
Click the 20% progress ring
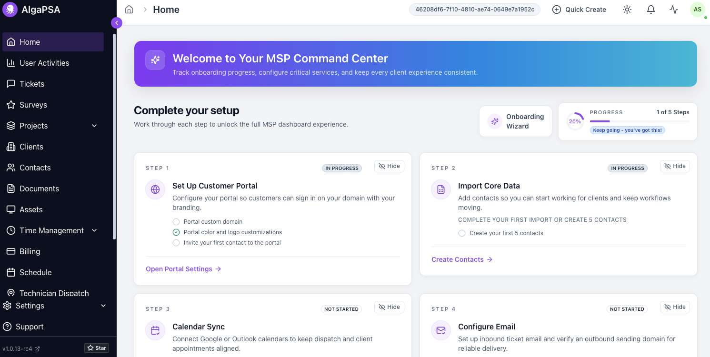pyautogui.click(x=575, y=121)
